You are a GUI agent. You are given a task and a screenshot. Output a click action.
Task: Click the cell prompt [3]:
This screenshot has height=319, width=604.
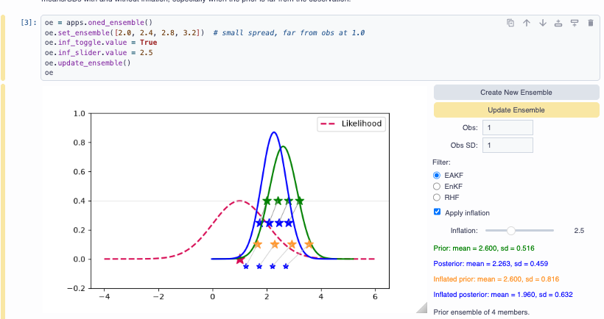tap(29, 23)
